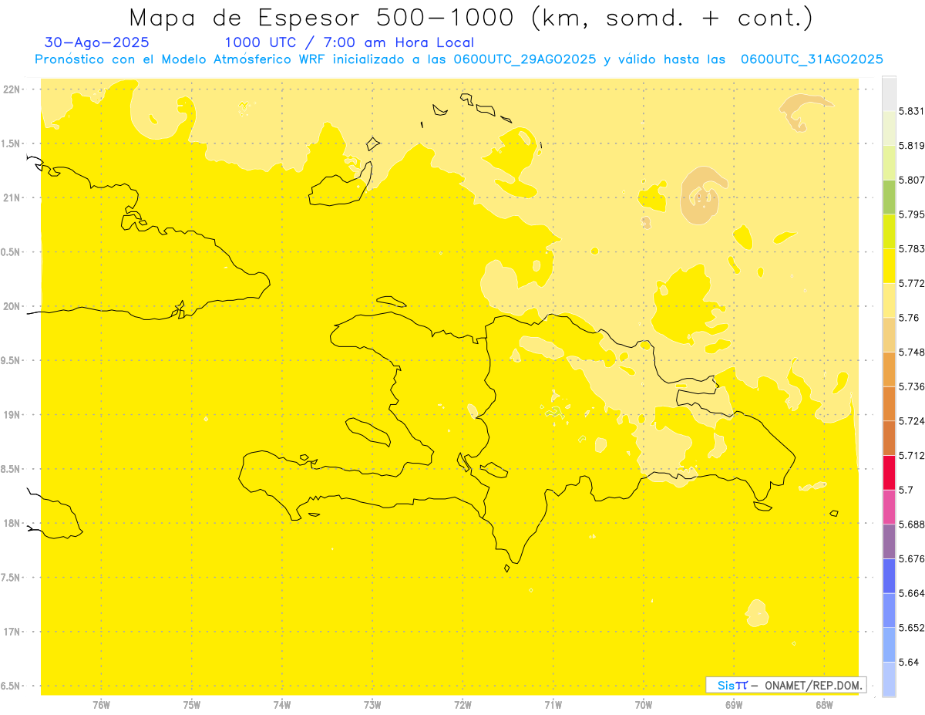This screenshot has width=925, height=715.
Task: Click the colorbar value 5.795
Action: 912,214
